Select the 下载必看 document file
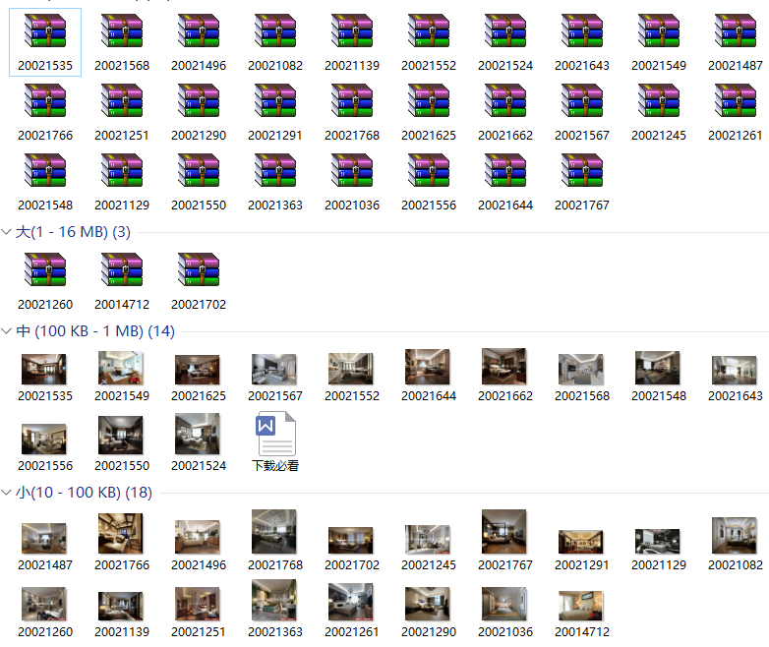769x647 pixels. pyautogui.click(x=275, y=434)
